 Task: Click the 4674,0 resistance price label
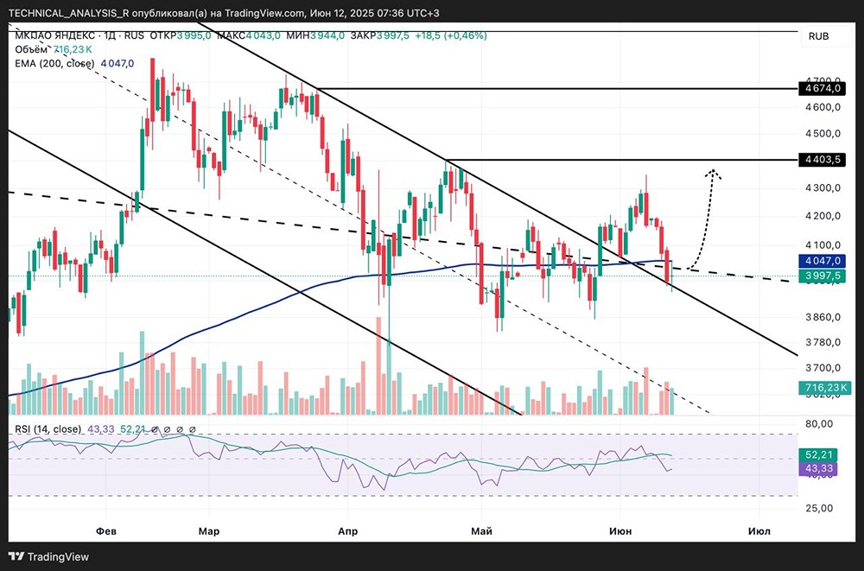coord(823,88)
